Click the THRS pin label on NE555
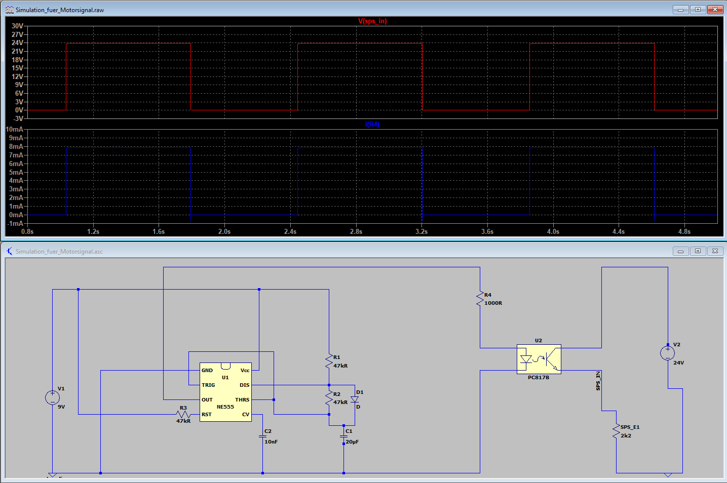 pos(242,400)
